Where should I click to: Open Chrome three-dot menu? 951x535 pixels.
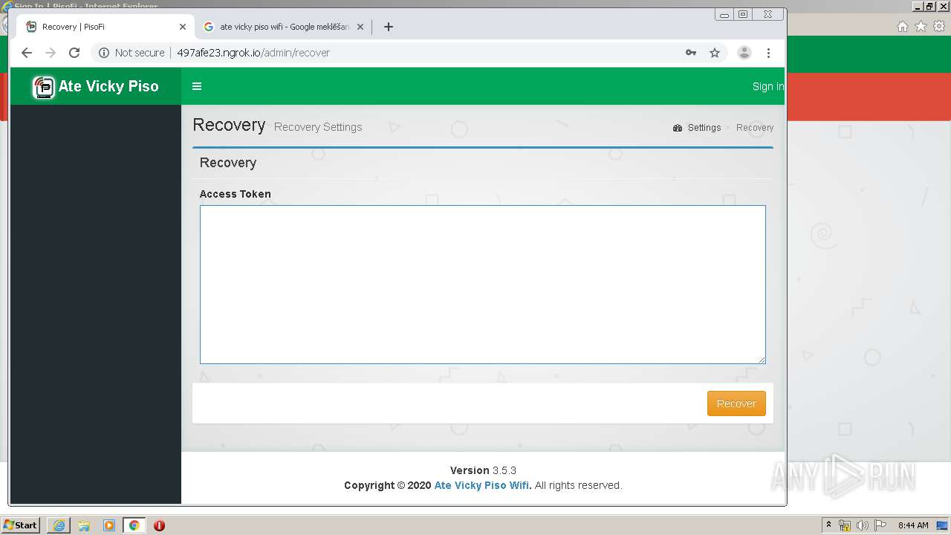coord(768,53)
